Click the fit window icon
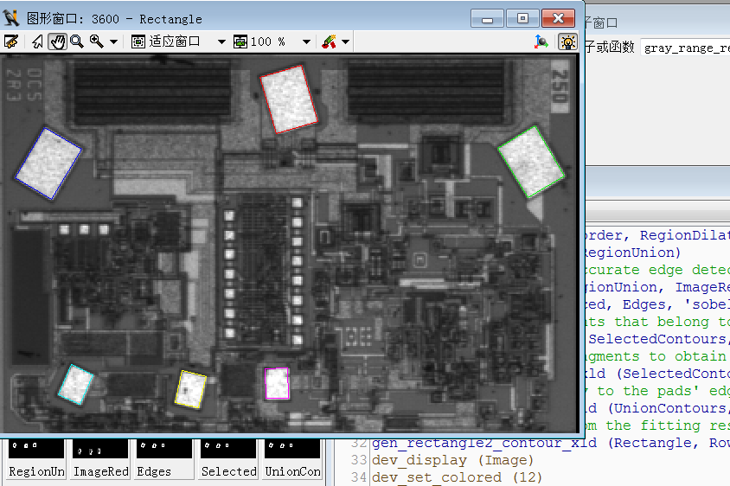Image resolution: width=730 pixels, height=486 pixels. 138,42
